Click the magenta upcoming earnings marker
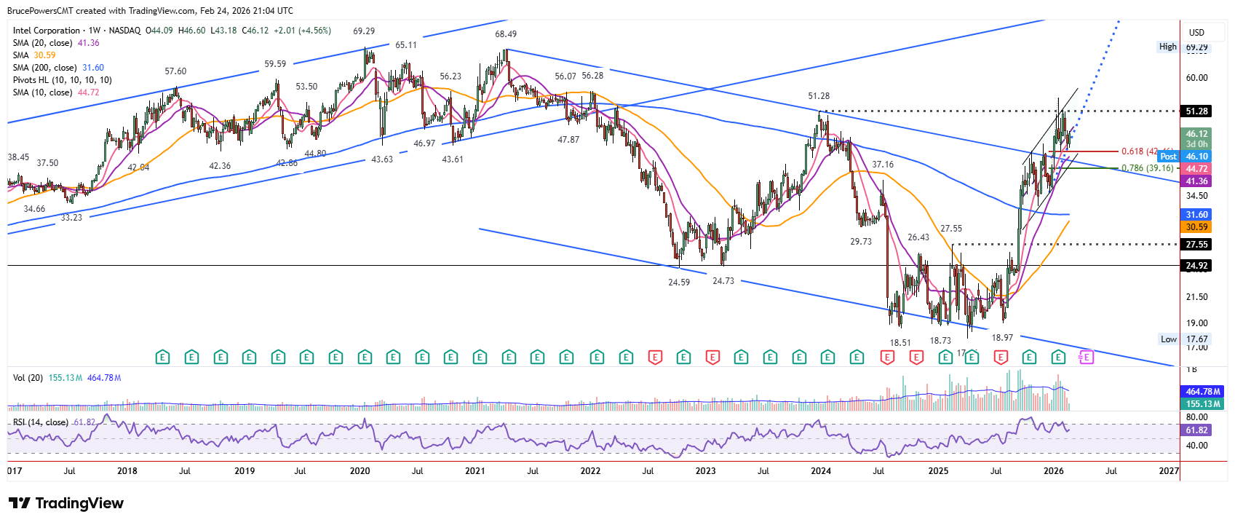 pyautogui.click(x=1086, y=358)
